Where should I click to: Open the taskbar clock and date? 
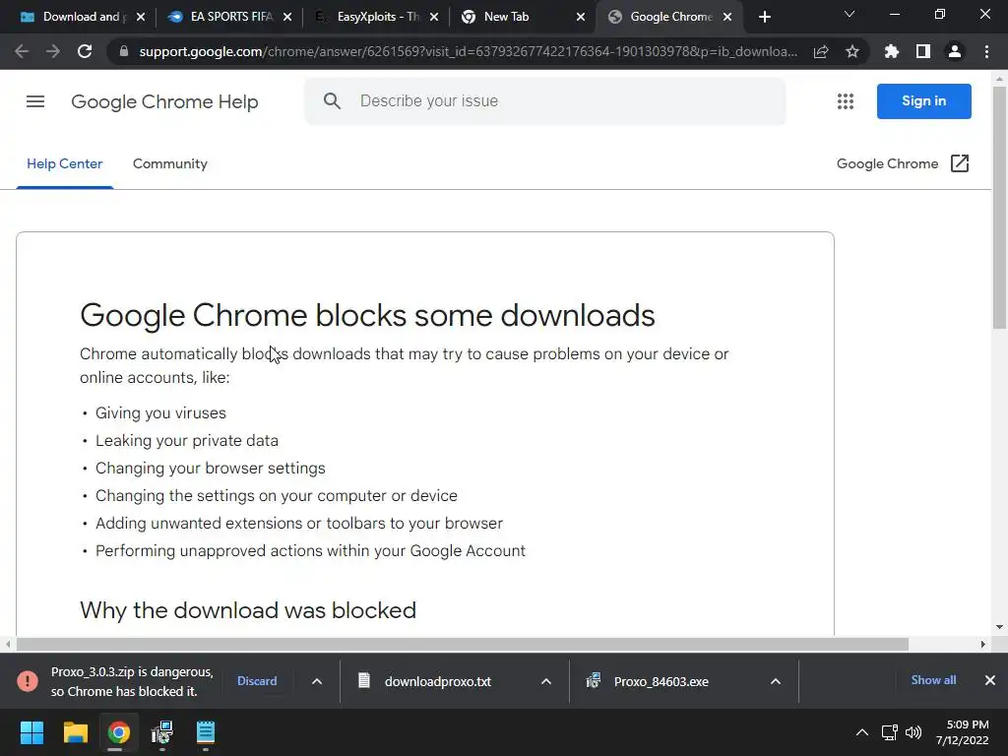click(963, 732)
